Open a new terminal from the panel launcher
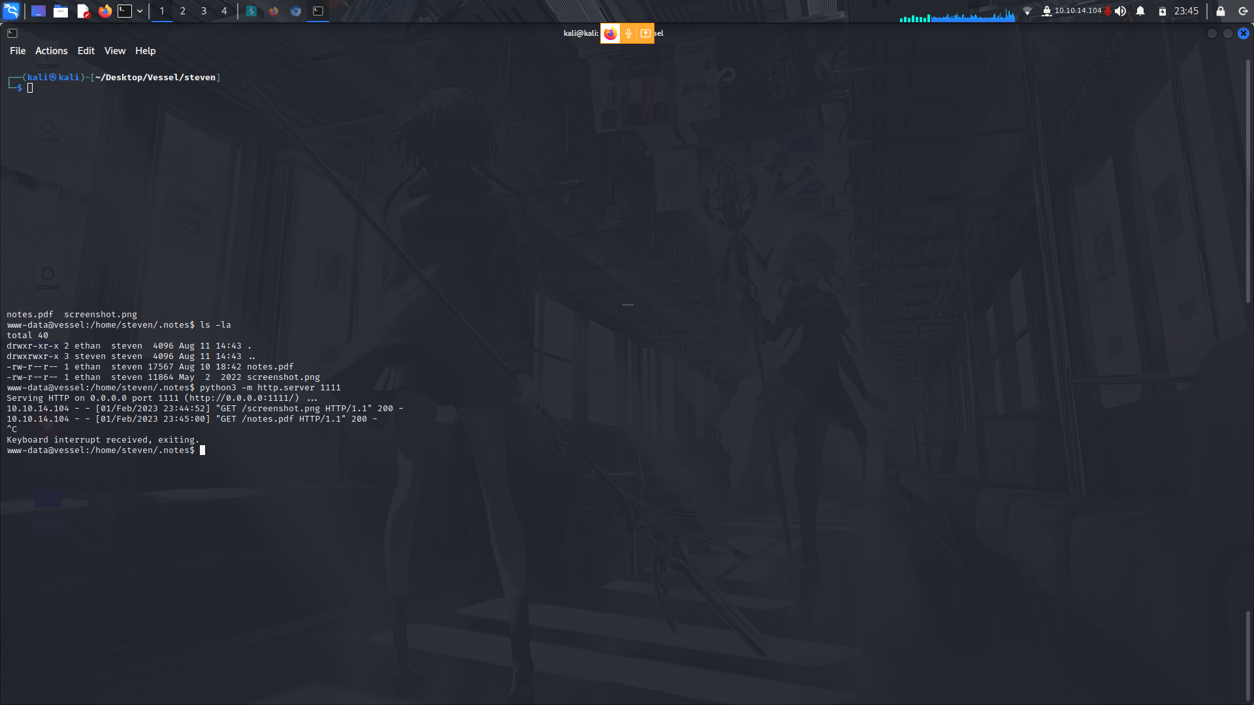1254x705 pixels. point(125,11)
